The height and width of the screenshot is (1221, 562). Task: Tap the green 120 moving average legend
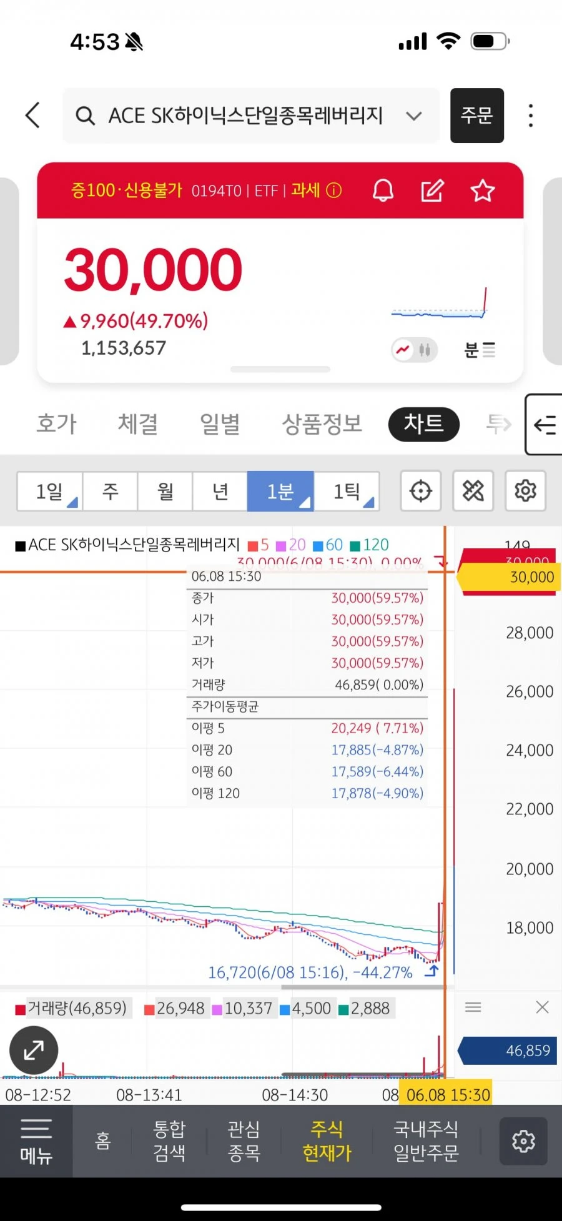pyautogui.click(x=369, y=545)
